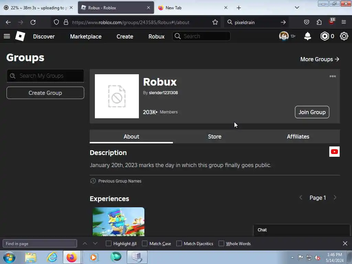Click the Join Group button
Viewport: 352px width, 264px height.
click(x=312, y=112)
